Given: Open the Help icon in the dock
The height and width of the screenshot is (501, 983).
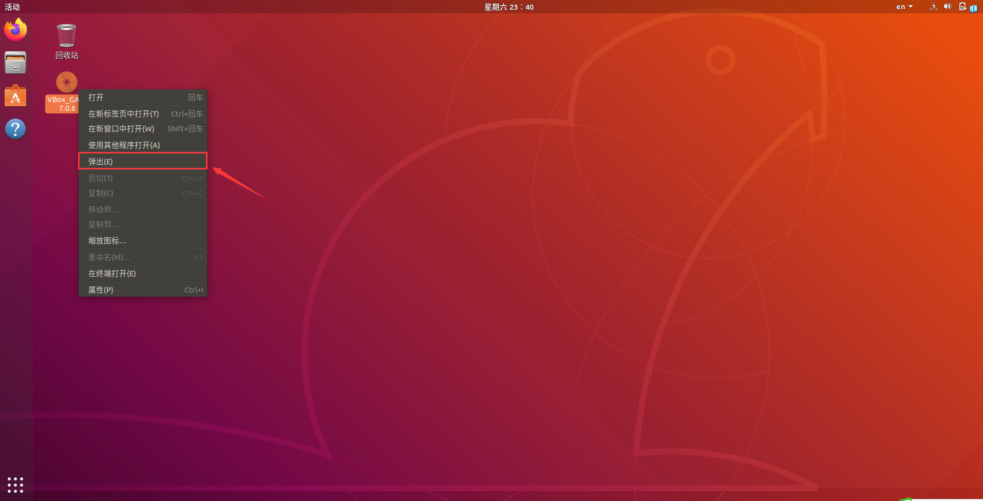Looking at the screenshot, I should click(x=15, y=129).
